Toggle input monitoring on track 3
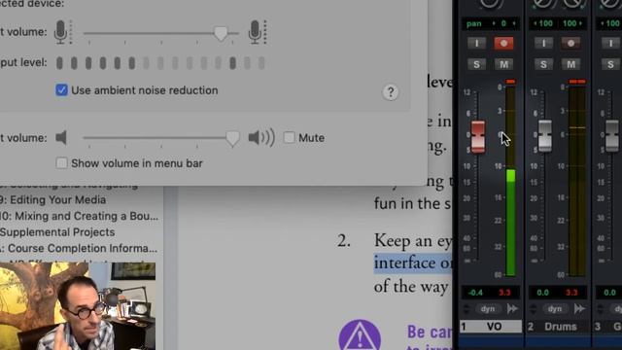The height and width of the screenshot is (350, 622). click(x=610, y=43)
